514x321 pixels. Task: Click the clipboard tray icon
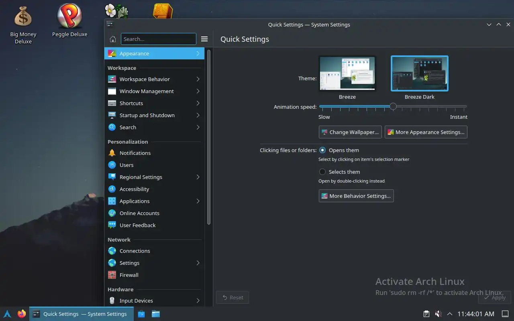point(426,314)
